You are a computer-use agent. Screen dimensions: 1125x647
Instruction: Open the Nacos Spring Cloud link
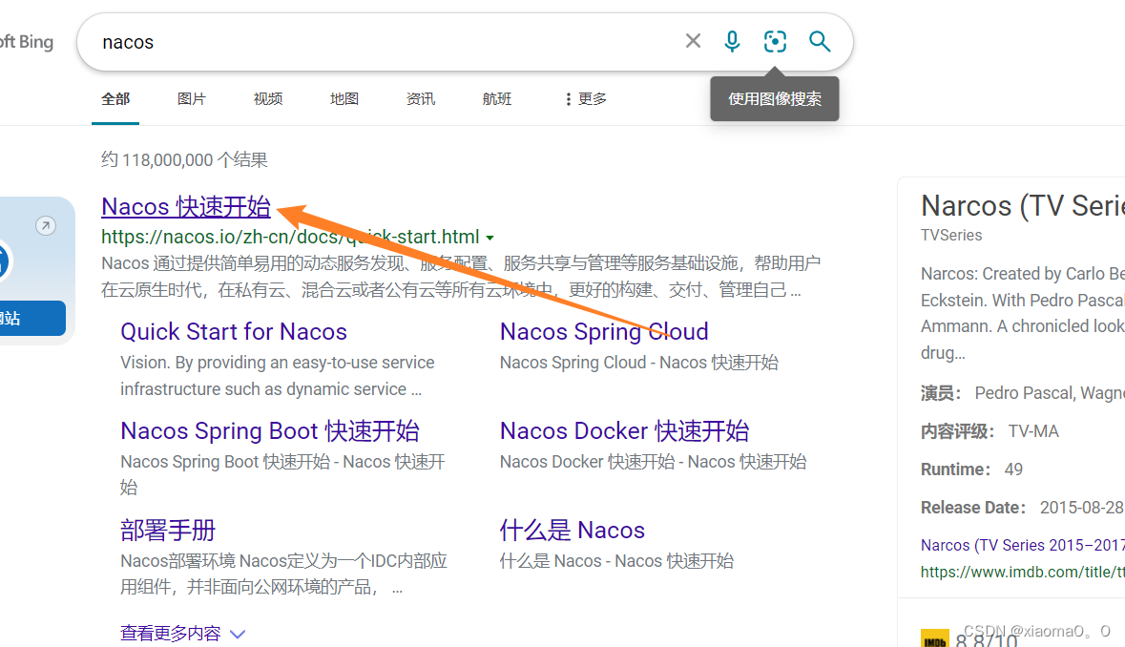(x=604, y=331)
